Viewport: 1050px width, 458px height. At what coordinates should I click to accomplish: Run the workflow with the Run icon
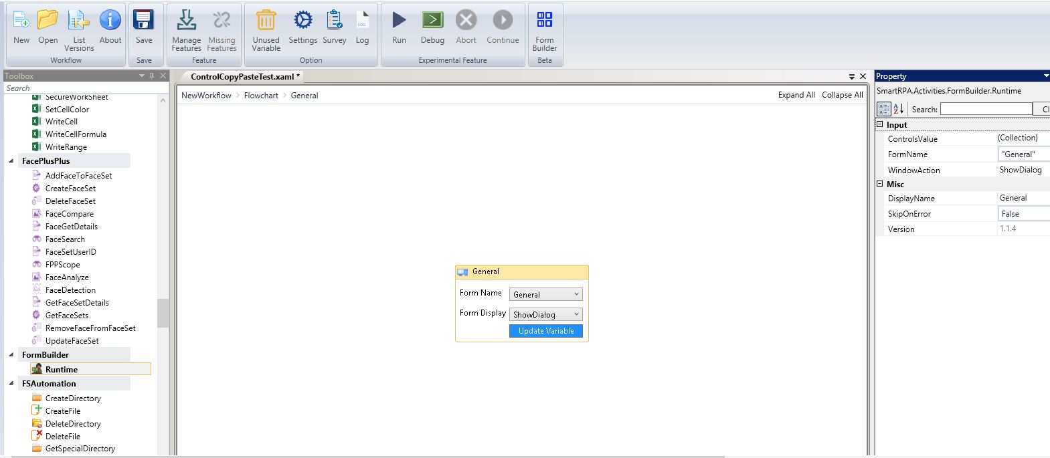coord(399,21)
